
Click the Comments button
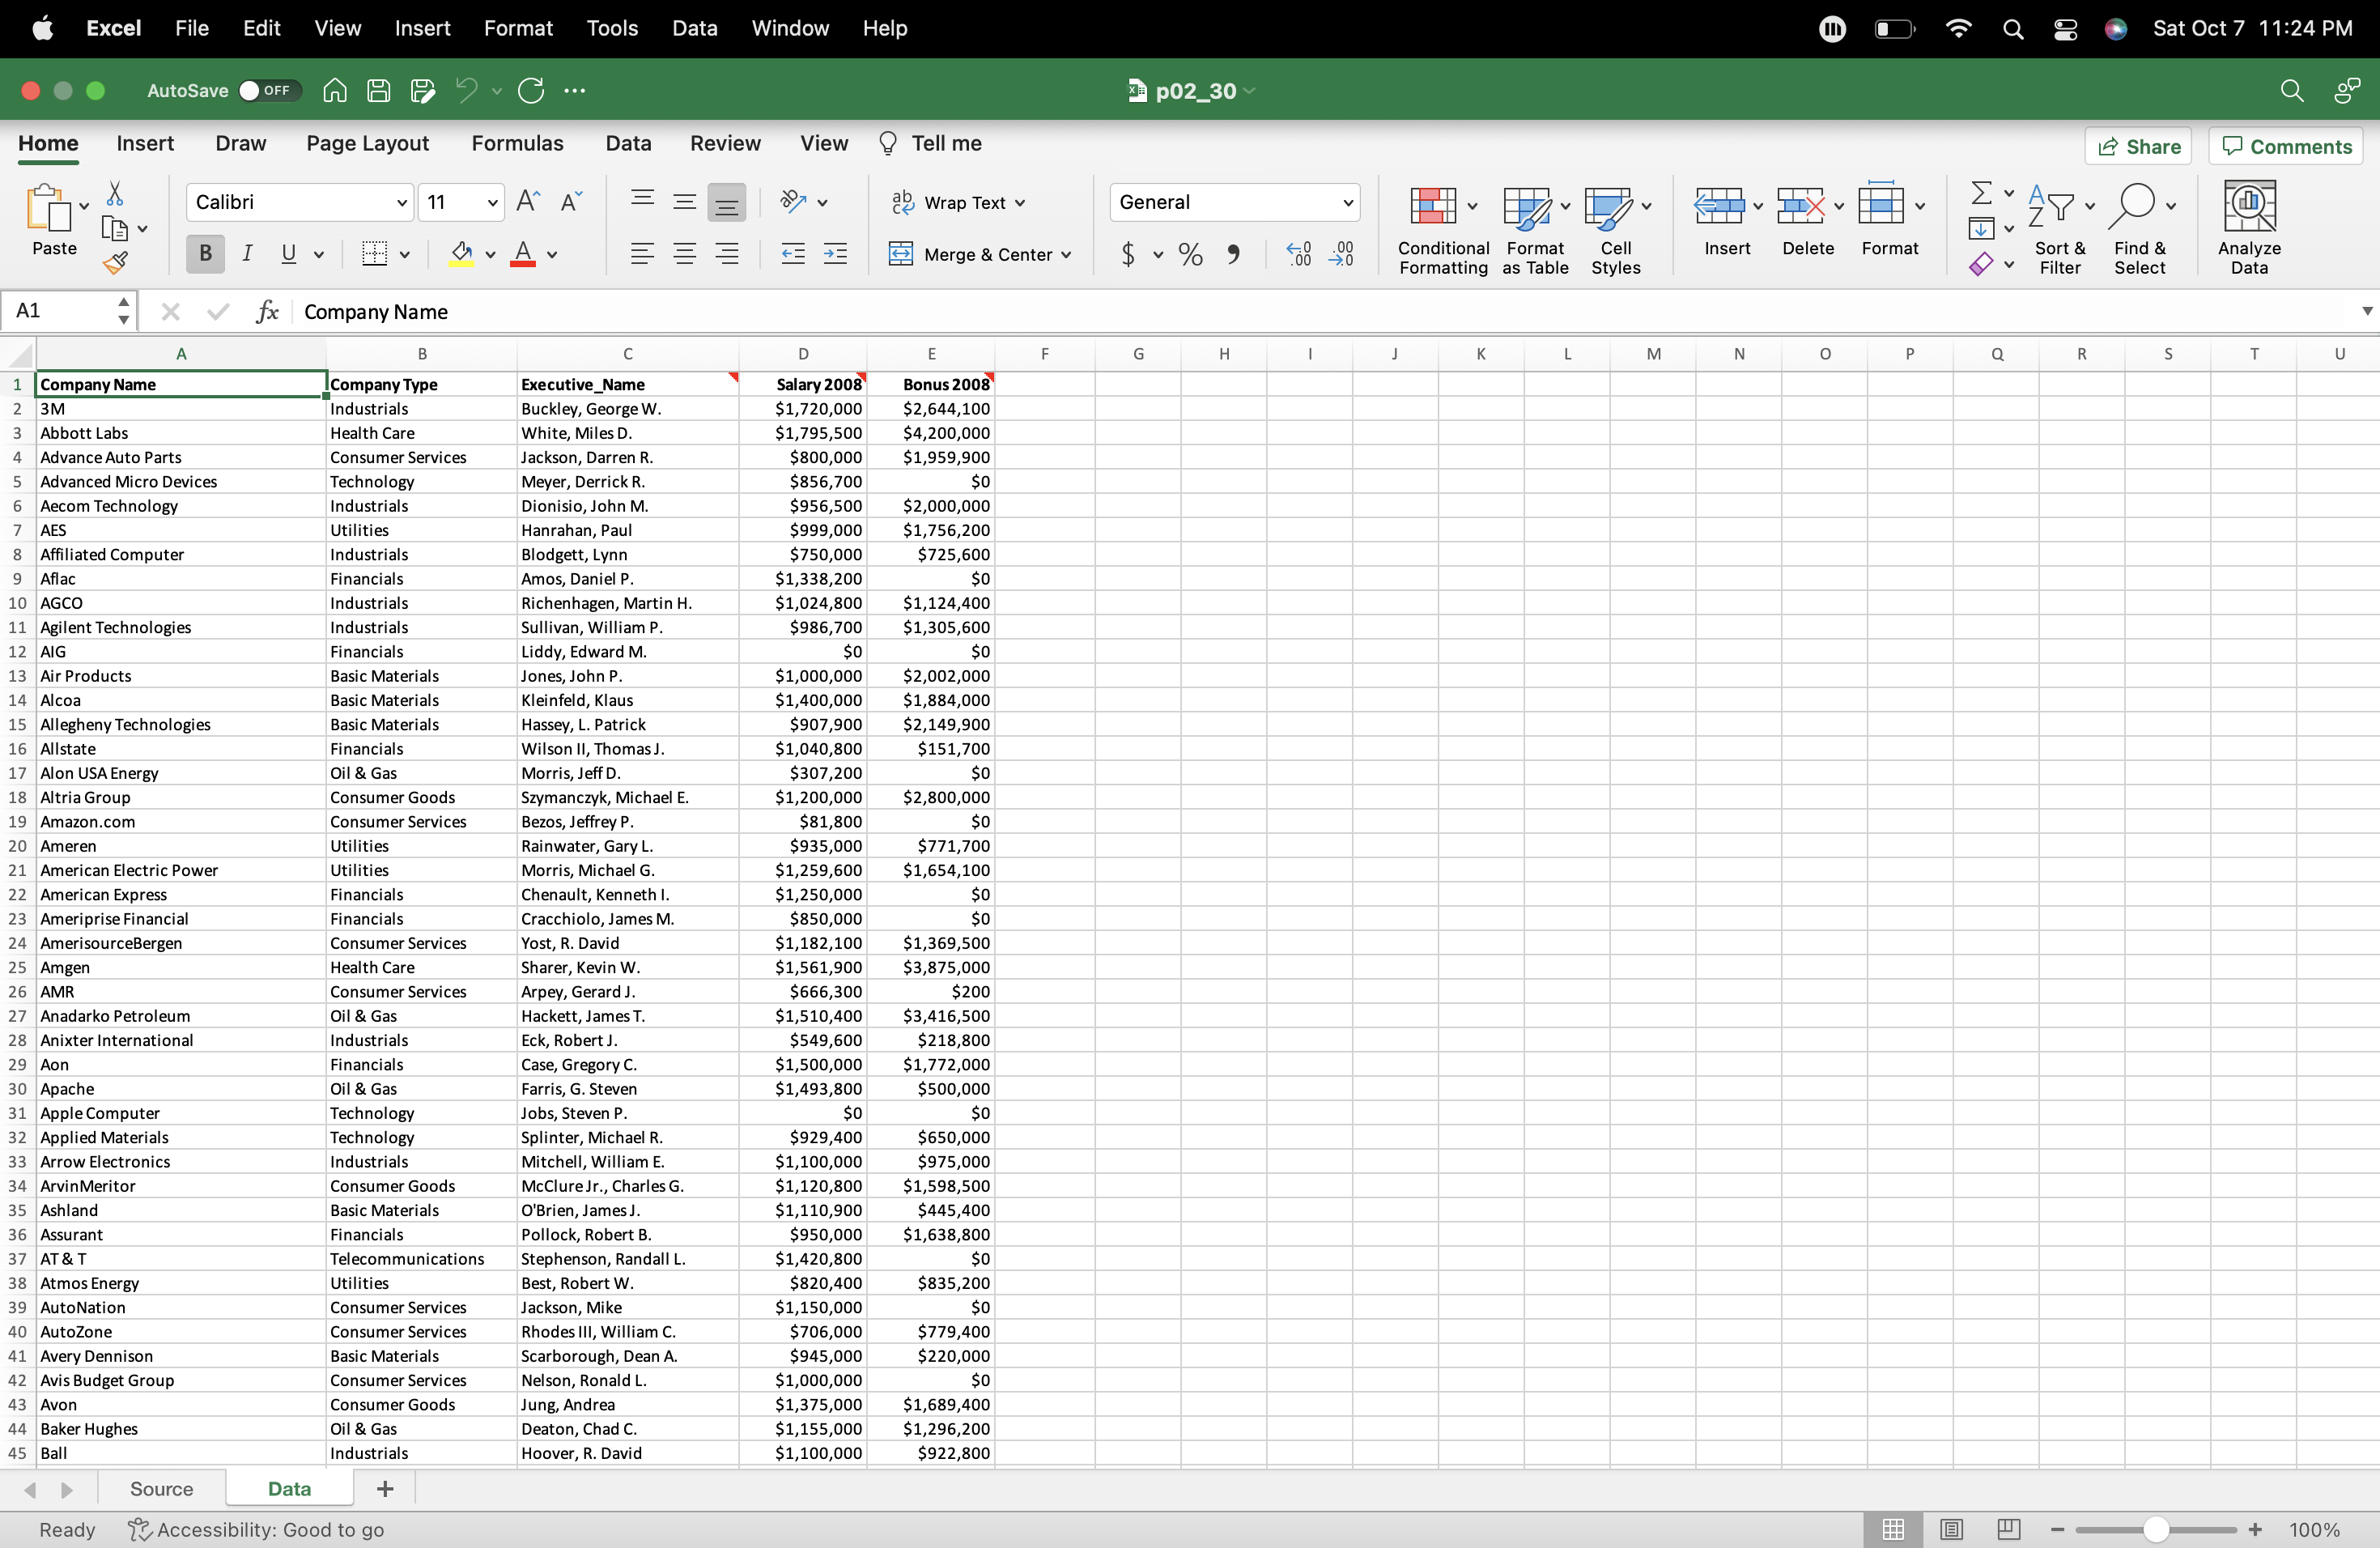(x=2286, y=146)
